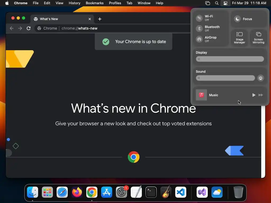Screen dimensions: 271x203
Task: Open System Settings from the Dock
Action: tap(121, 192)
